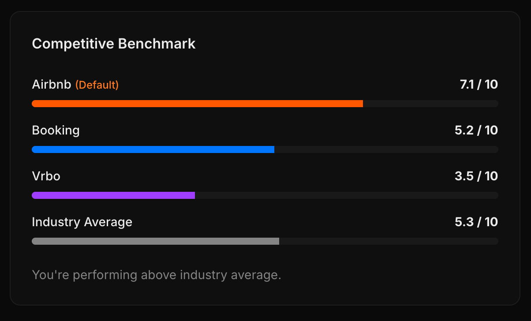Click the unfilled portion of Airbnb's bar

point(430,104)
